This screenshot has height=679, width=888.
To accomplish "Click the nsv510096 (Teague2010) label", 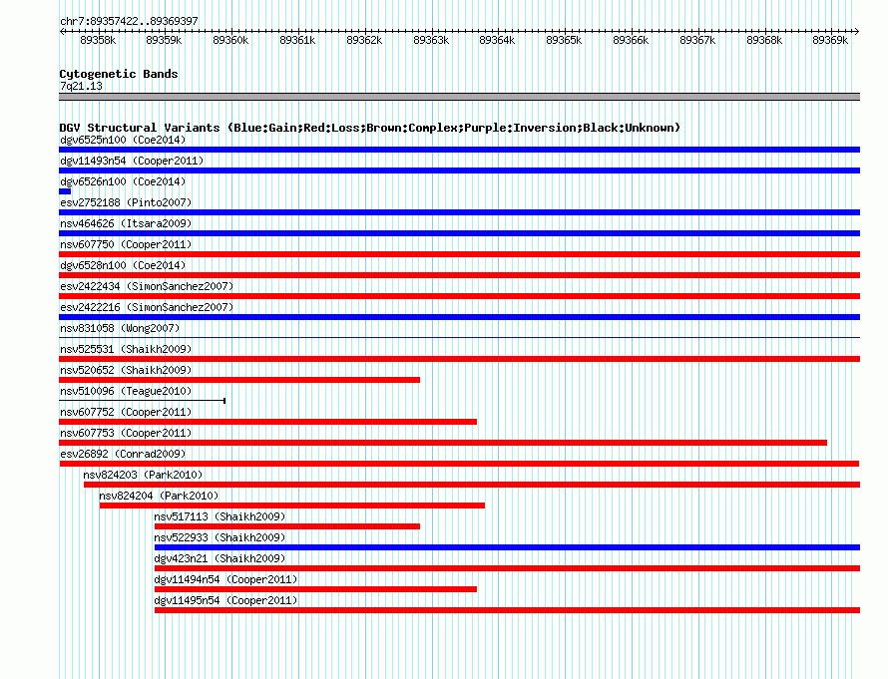I will [126, 391].
